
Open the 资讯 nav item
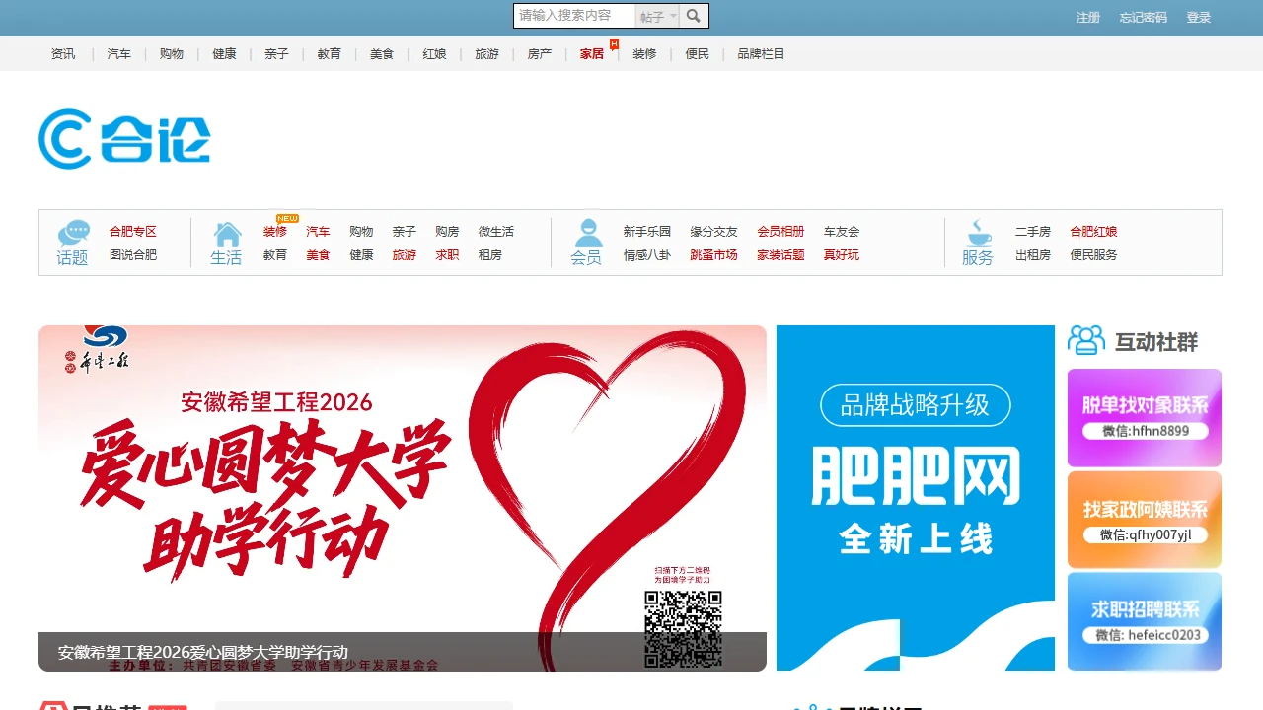click(63, 54)
